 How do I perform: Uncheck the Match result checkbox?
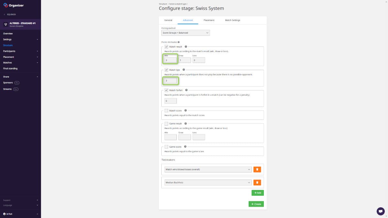pyautogui.click(x=166, y=47)
